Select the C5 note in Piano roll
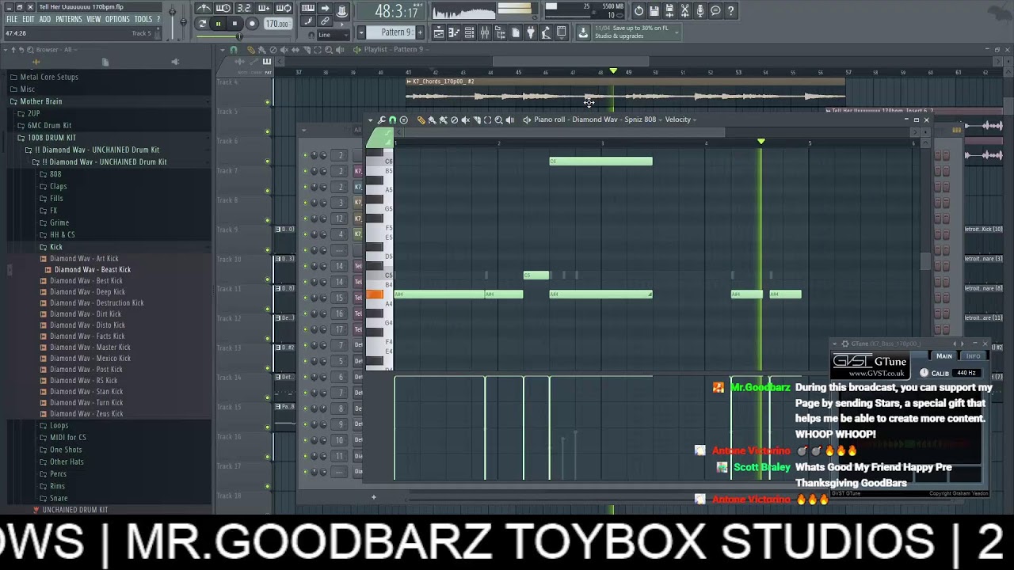The image size is (1014, 570). (536, 275)
